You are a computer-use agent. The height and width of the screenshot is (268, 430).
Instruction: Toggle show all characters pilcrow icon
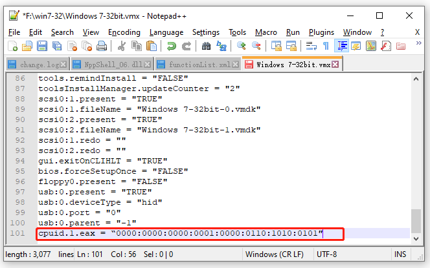coord(326,46)
